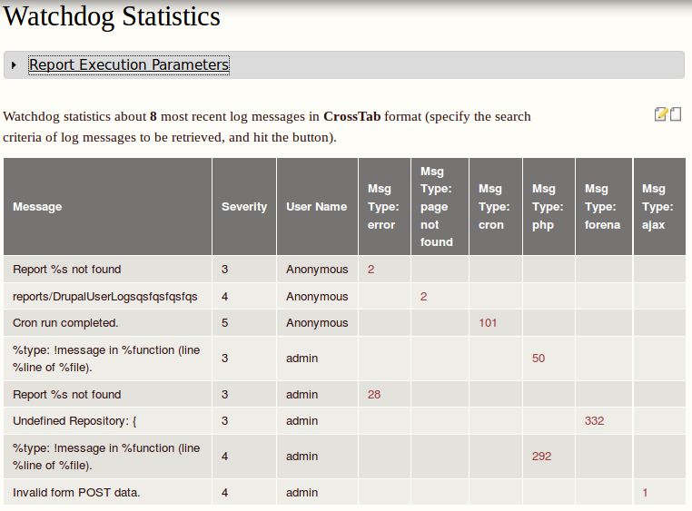
Task: Click the edit report pencil icon
Action: (x=660, y=114)
